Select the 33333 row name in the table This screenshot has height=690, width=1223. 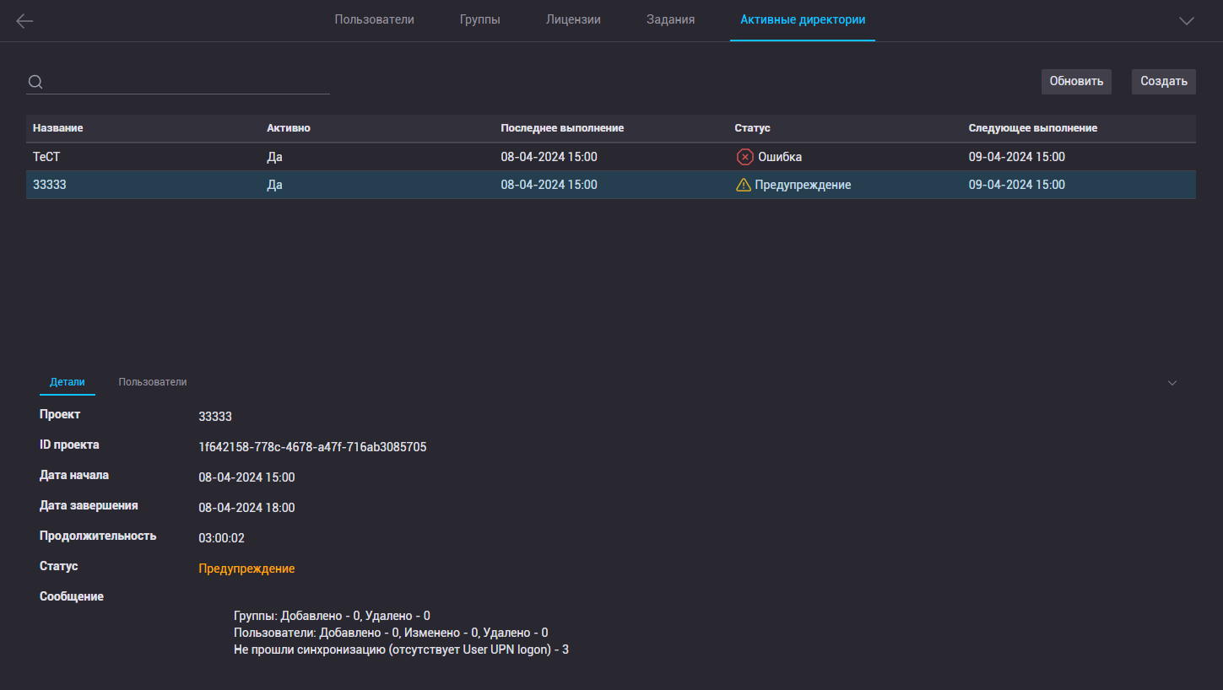pos(50,185)
